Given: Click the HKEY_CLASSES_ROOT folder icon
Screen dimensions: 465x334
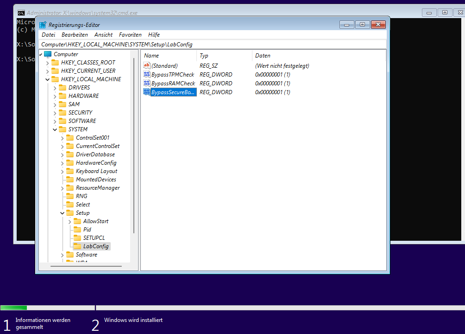Looking at the screenshot, I should pos(55,63).
